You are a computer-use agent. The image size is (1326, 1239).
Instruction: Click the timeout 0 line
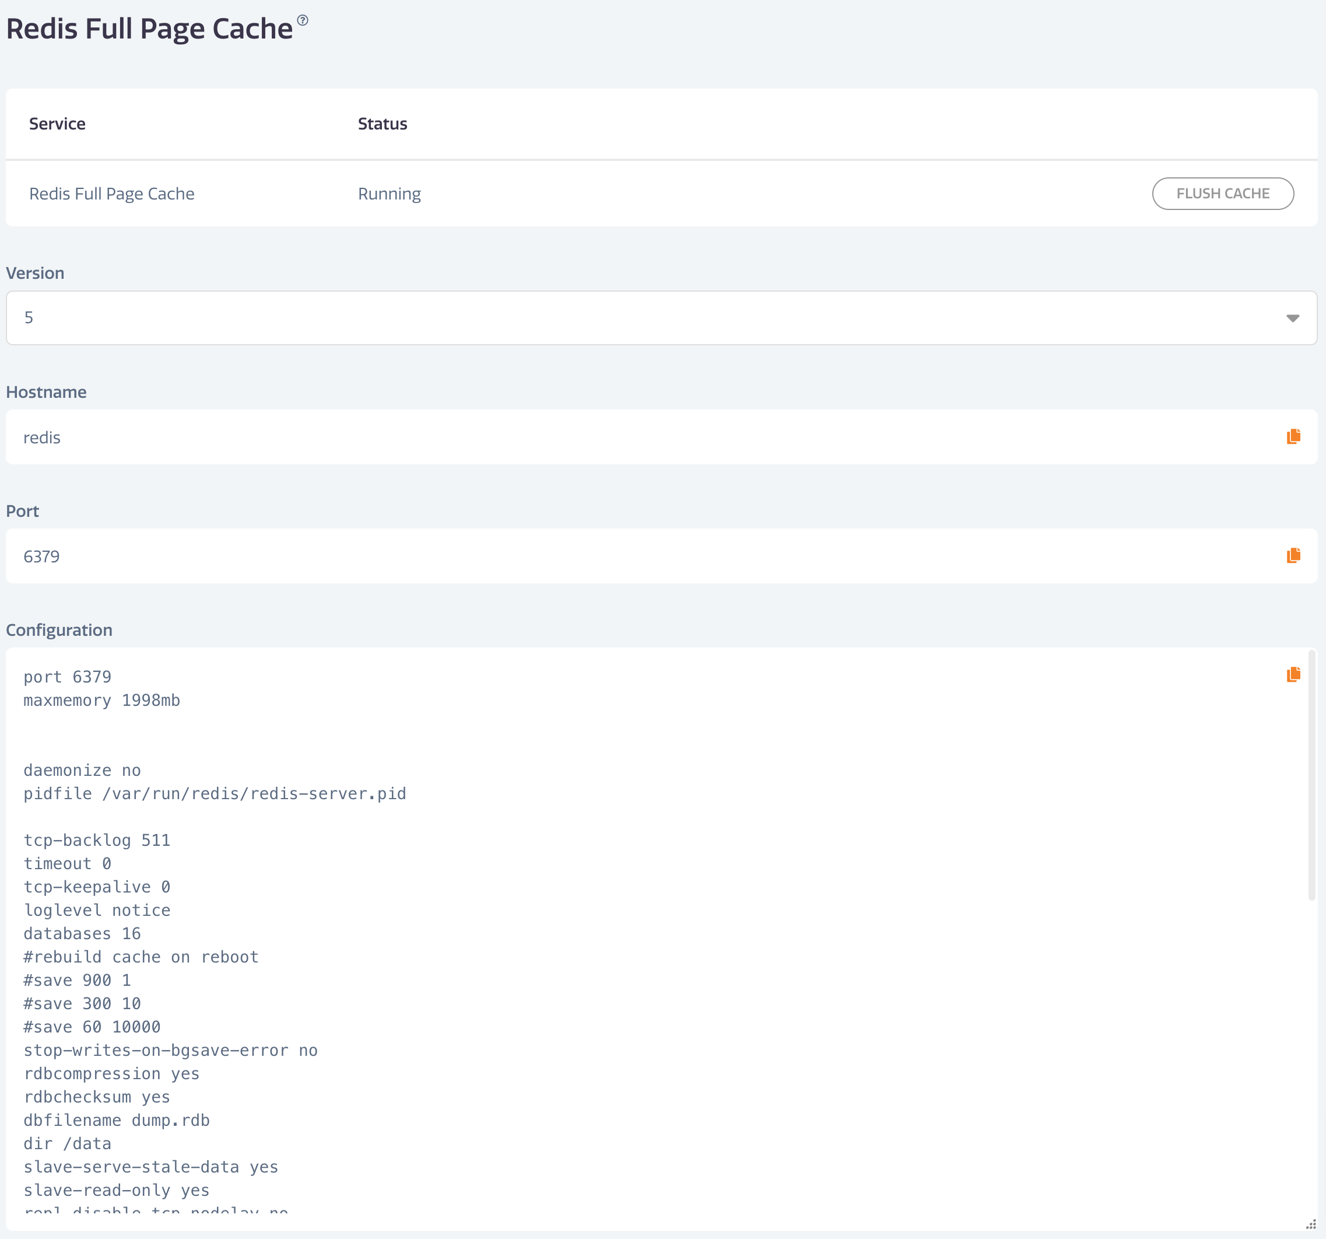(x=68, y=863)
